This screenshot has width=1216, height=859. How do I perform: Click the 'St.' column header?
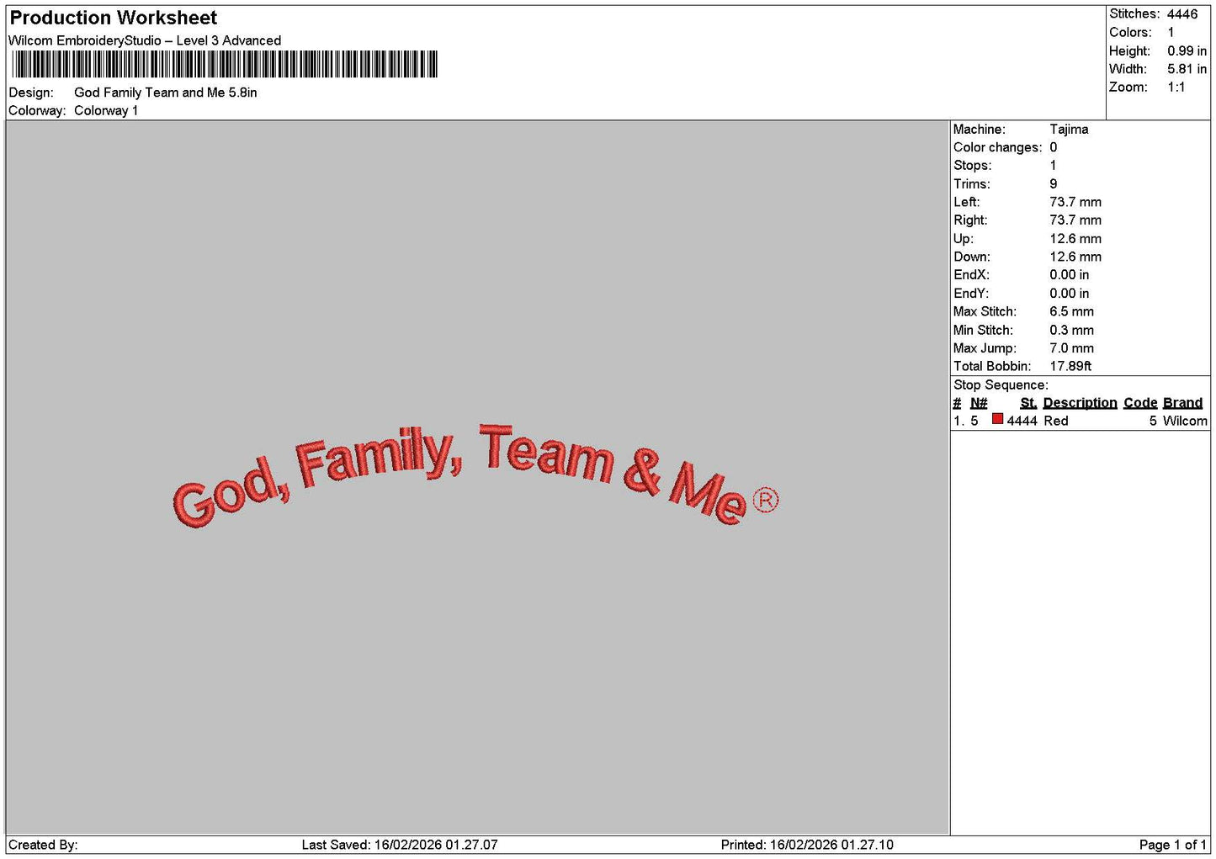click(1028, 403)
